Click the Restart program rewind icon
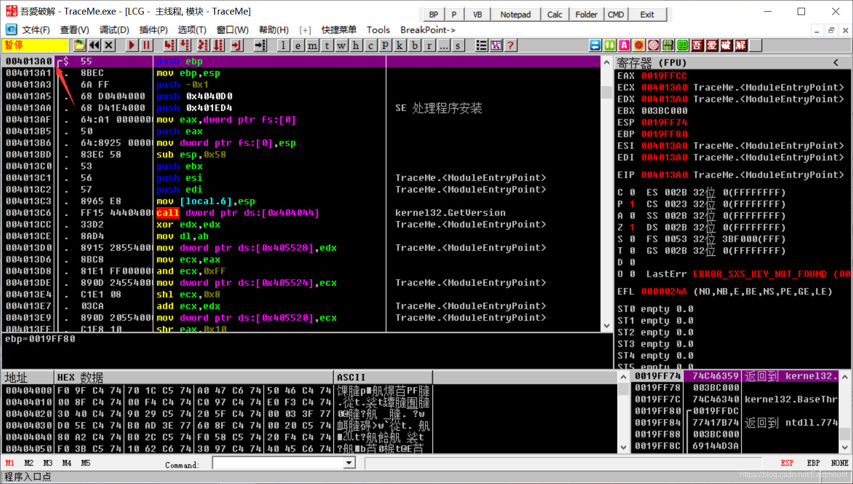Screen dimensions: 853x484 (94, 45)
